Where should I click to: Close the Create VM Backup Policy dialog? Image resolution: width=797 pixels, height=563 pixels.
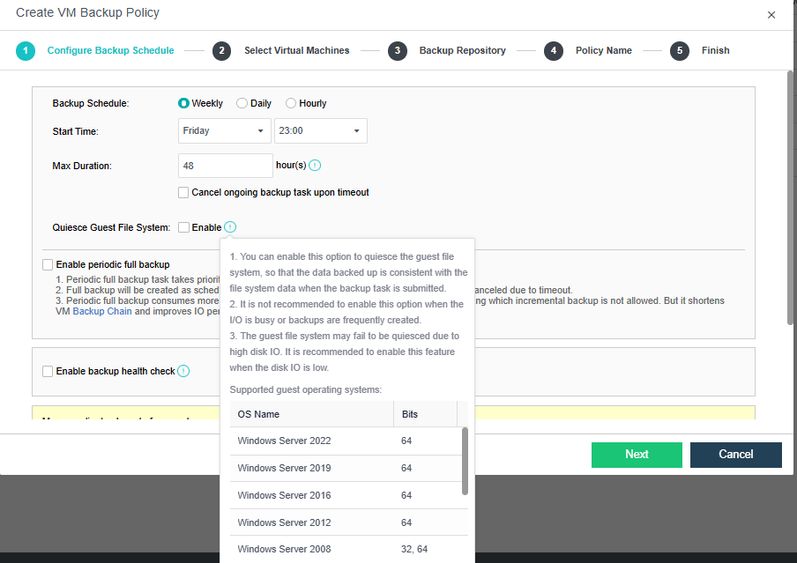pyautogui.click(x=771, y=15)
